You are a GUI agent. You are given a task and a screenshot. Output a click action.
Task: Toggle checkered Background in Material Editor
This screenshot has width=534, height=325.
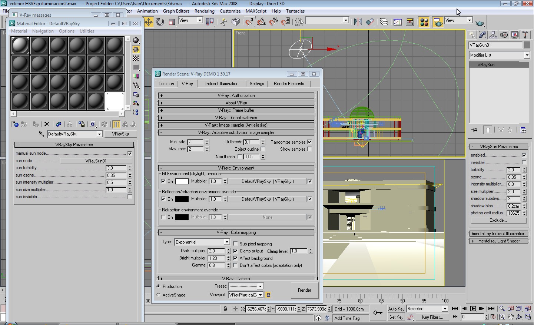click(136, 58)
